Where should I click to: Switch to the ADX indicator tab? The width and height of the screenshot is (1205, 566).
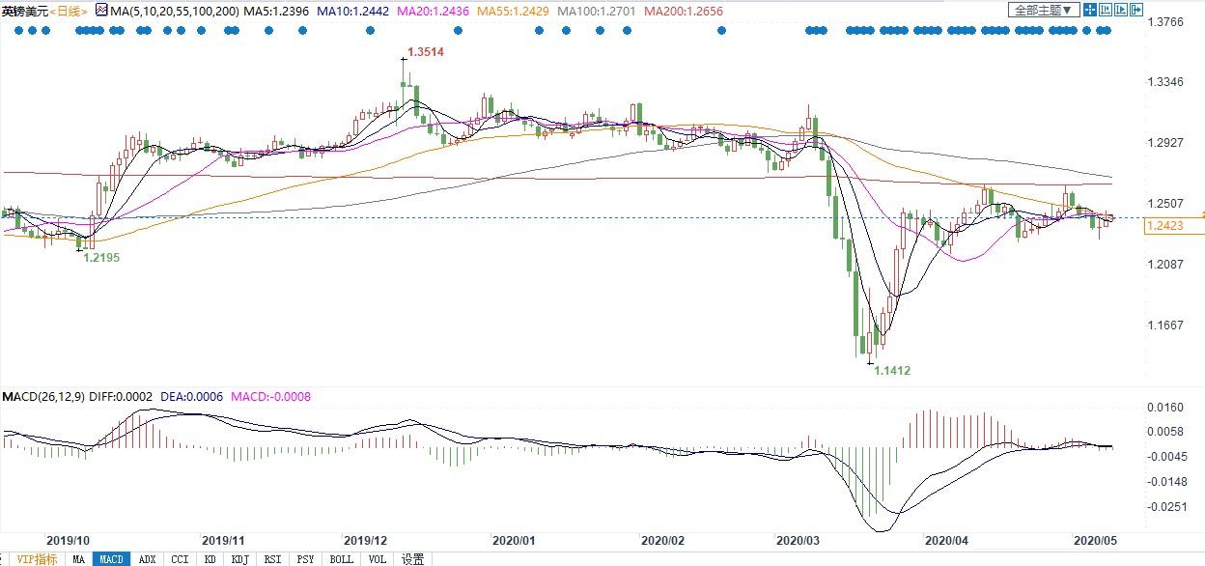[147, 558]
